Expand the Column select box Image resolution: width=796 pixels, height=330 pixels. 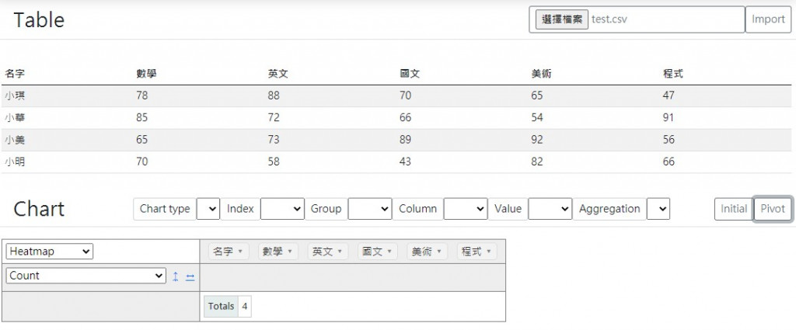[466, 209]
